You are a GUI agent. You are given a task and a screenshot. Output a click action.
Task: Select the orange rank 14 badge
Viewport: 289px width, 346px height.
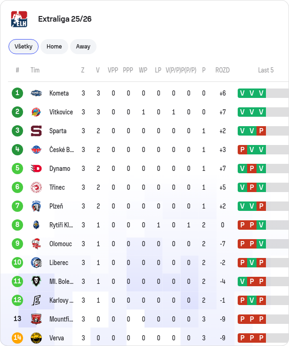pyautogui.click(x=17, y=338)
